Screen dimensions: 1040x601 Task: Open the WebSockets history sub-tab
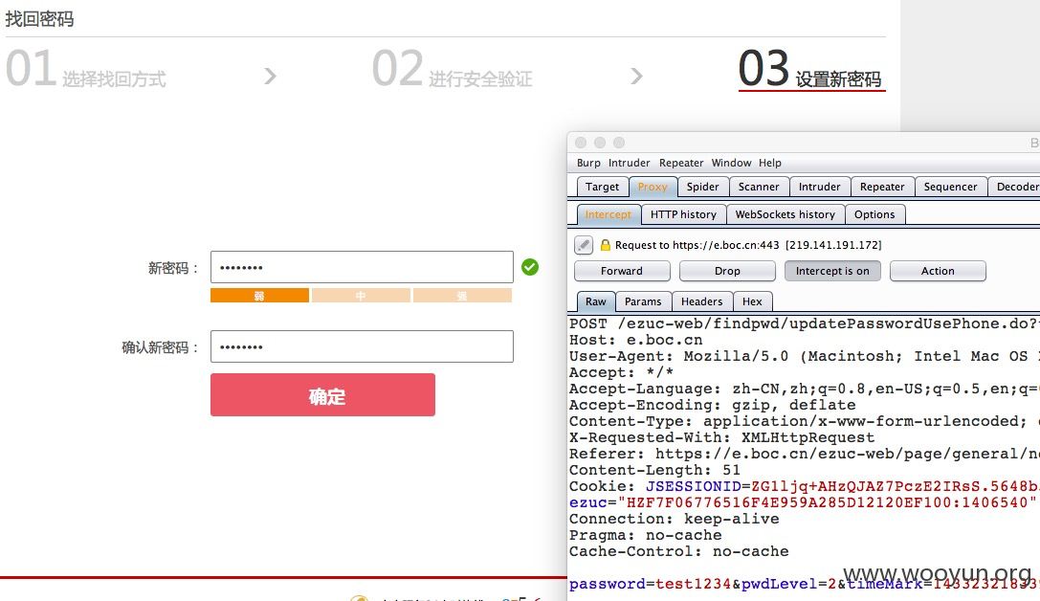[786, 215]
